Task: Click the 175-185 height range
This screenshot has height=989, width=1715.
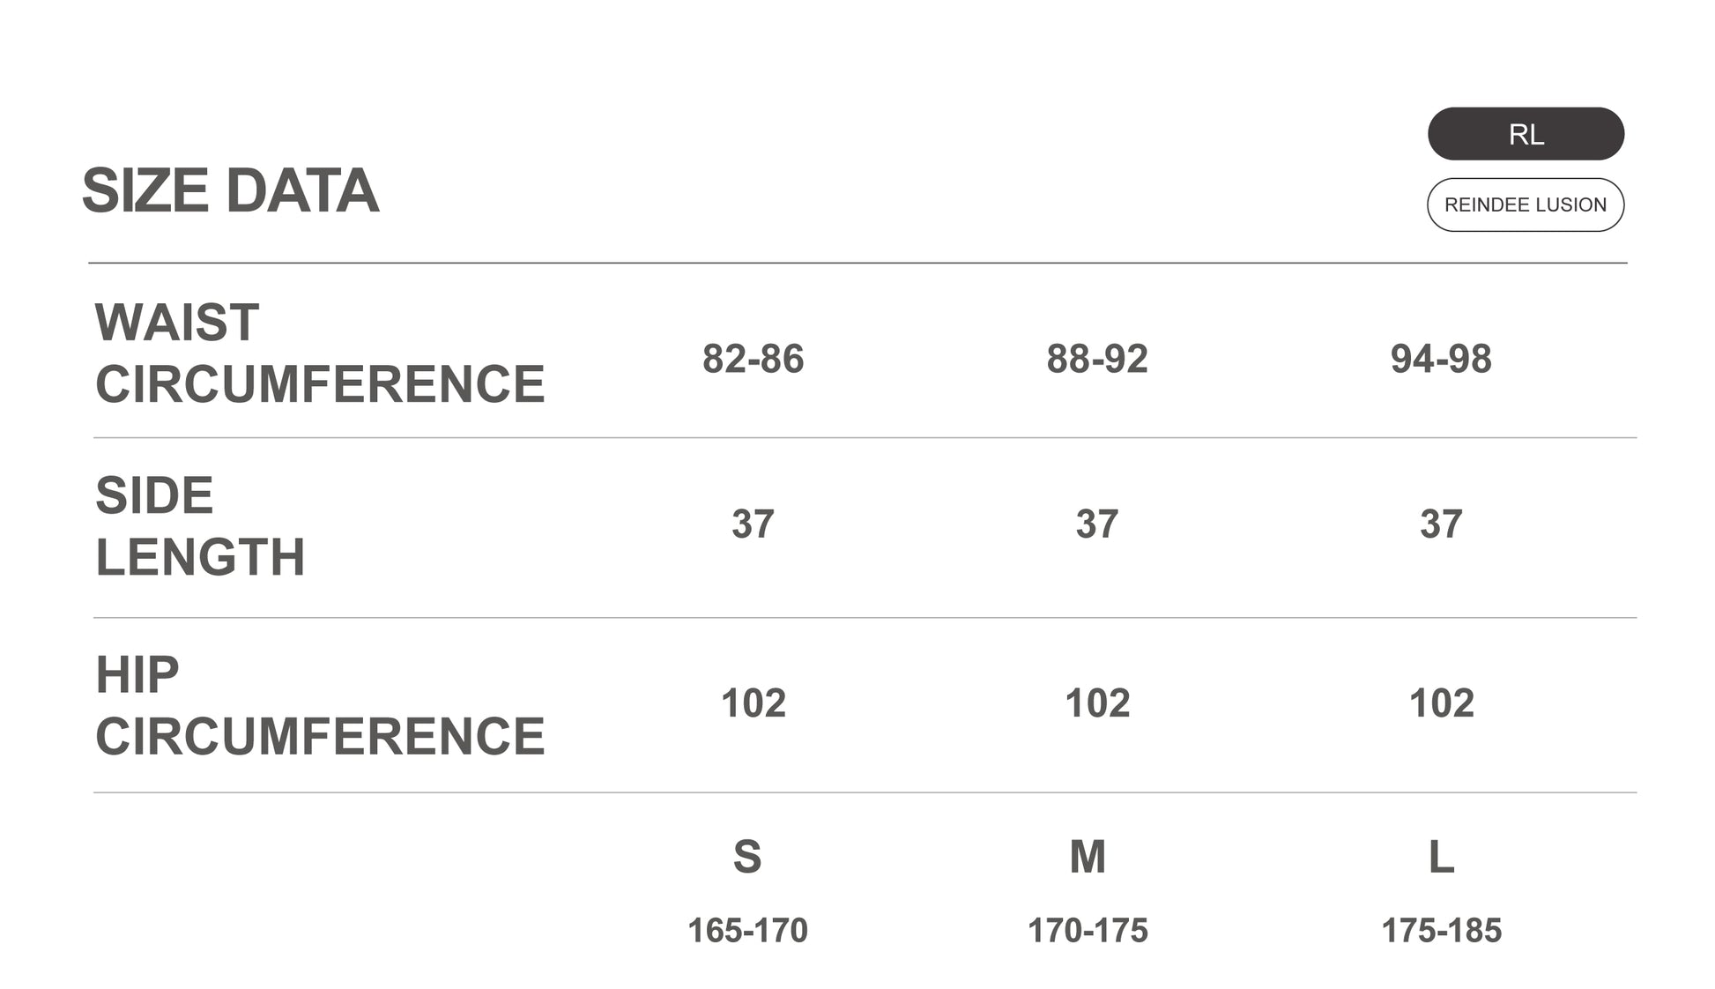Action: click(x=1441, y=931)
